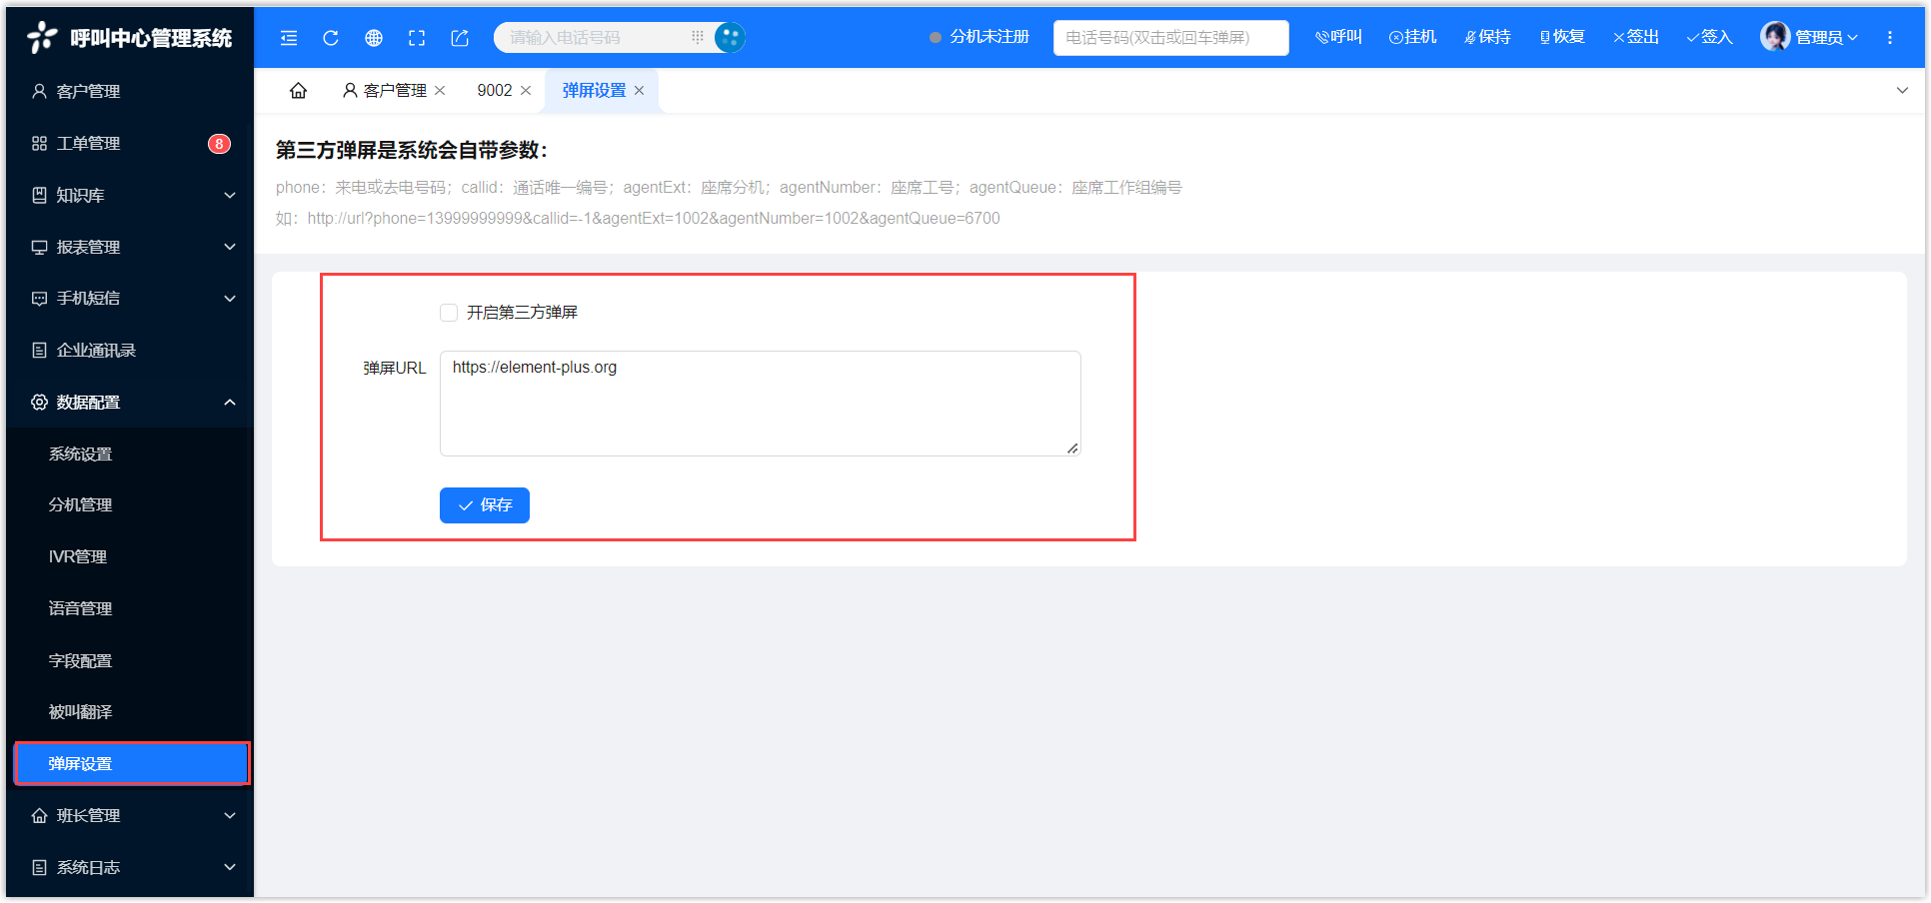Image resolution: width=1931 pixels, height=903 pixels.
Task: Open the 管理员 user dropdown
Action: click(1810, 37)
